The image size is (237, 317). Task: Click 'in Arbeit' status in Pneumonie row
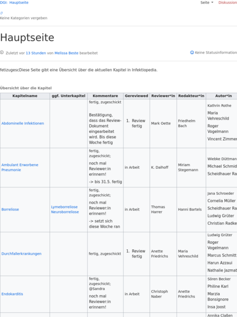tap(132, 167)
